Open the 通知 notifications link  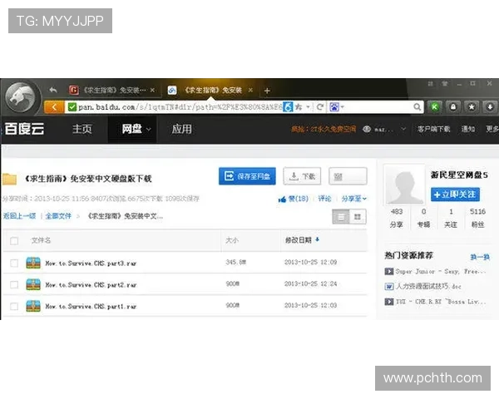(467, 129)
